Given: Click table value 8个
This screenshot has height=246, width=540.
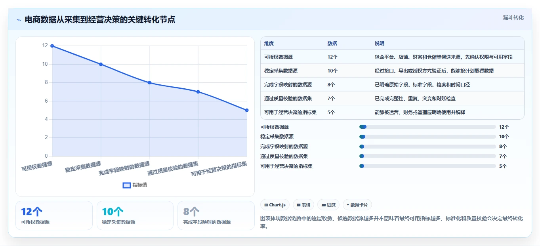Looking at the screenshot, I should tap(331, 85).
